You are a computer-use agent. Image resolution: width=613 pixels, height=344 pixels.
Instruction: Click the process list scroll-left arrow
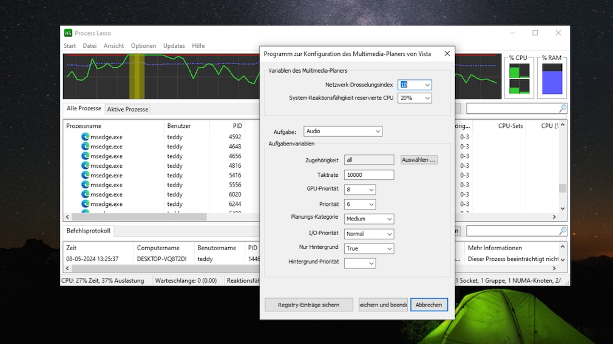click(x=67, y=217)
